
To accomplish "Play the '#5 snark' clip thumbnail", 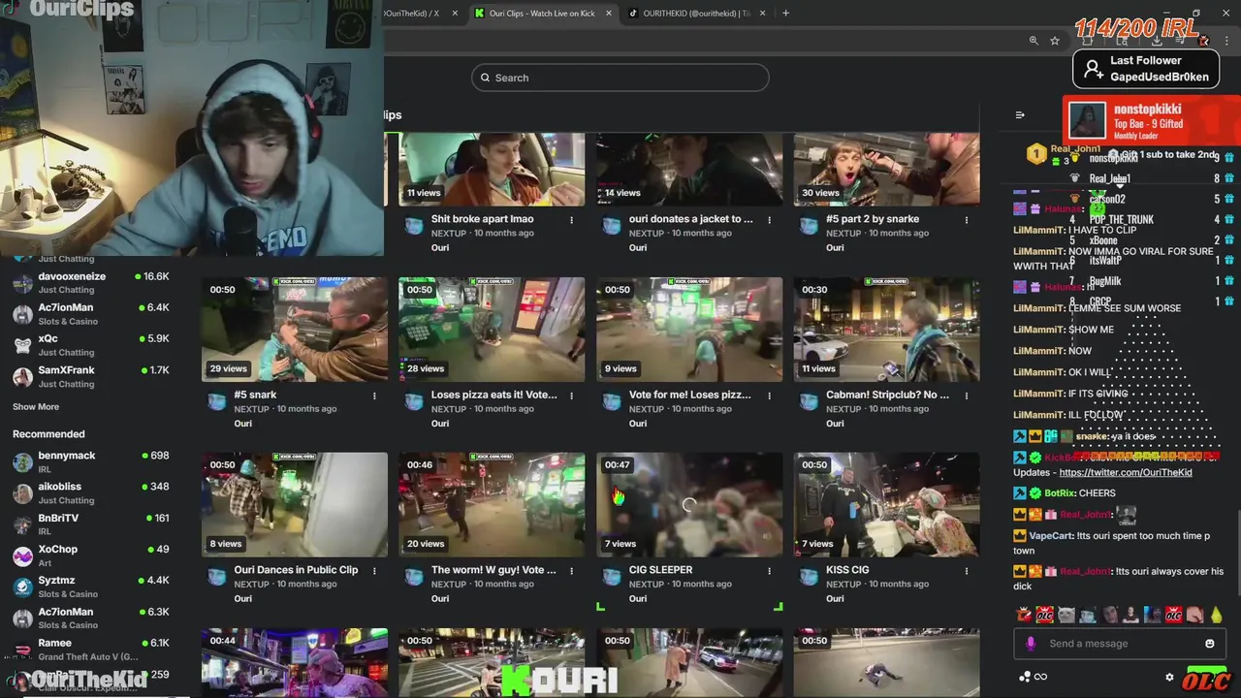I will tap(295, 330).
